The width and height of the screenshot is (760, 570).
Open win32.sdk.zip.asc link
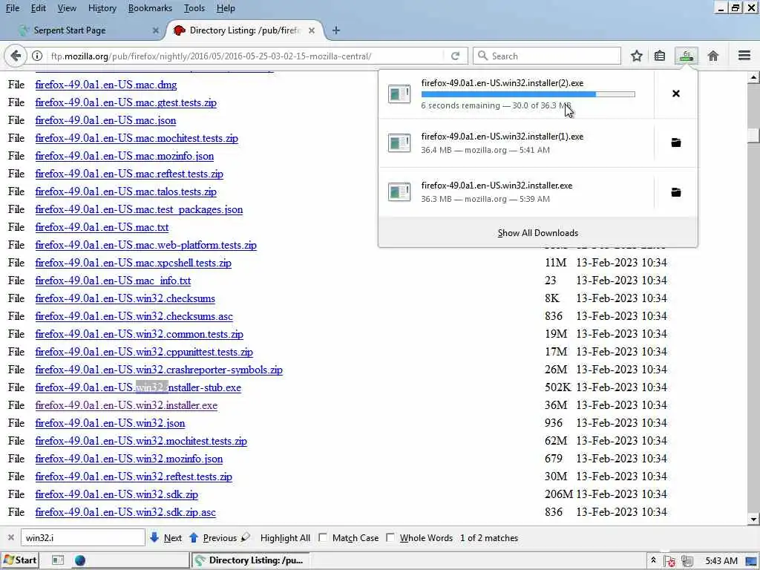pos(125,512)
